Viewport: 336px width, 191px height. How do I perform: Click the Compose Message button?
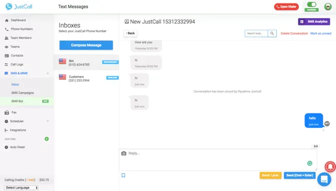[x=86, y=45]
